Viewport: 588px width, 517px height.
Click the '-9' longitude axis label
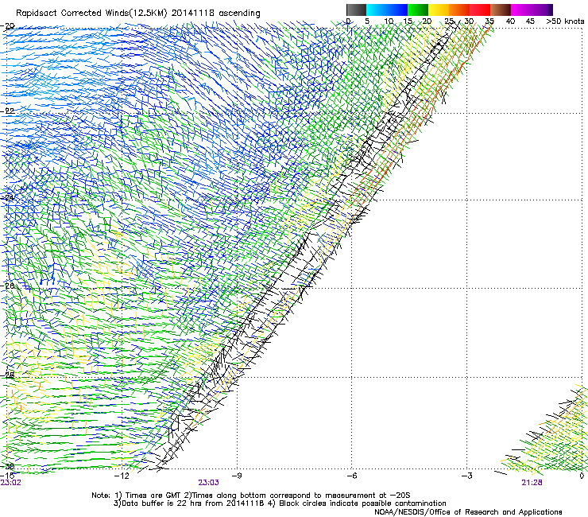[x=237, y=476]
